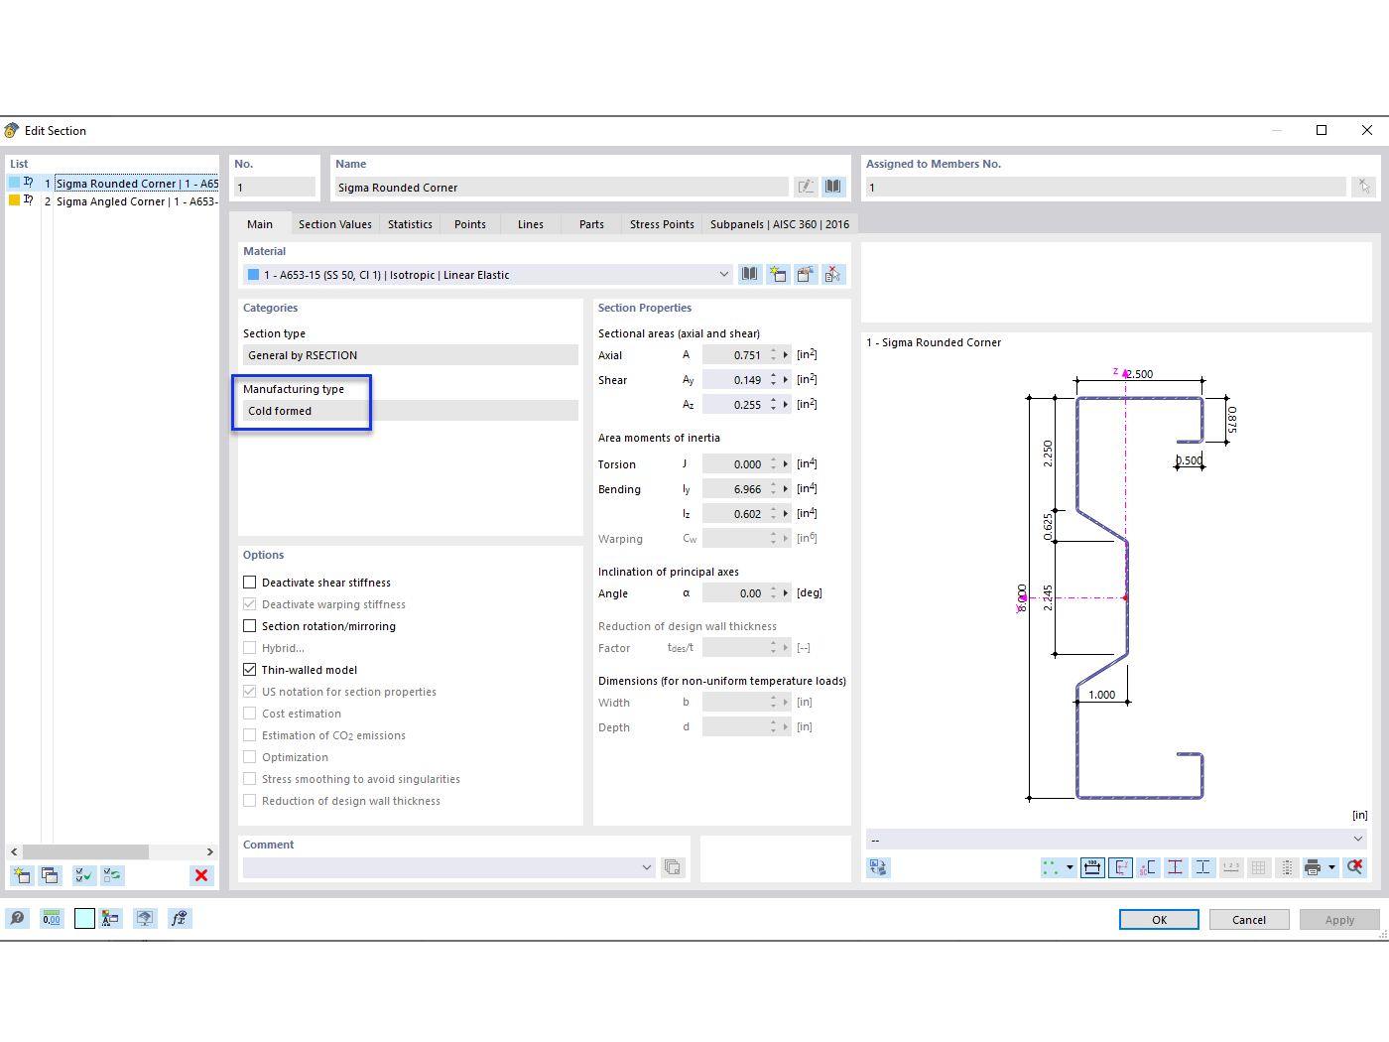Activate dimension display icon in section view

click(1092, 866)
